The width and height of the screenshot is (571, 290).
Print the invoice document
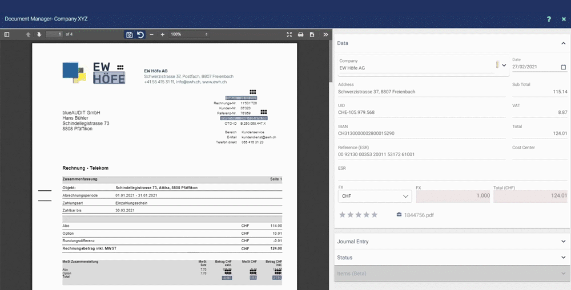point(300,35)
